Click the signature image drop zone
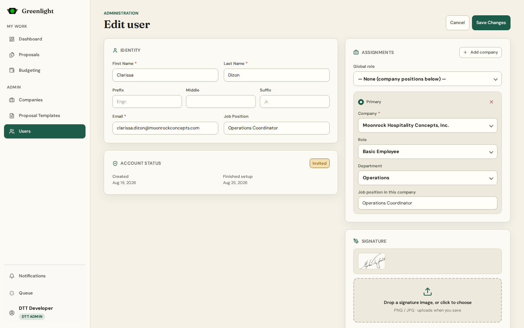 [x=428, y=300]
